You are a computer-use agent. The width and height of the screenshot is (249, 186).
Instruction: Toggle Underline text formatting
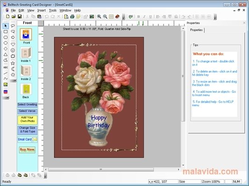150,16
